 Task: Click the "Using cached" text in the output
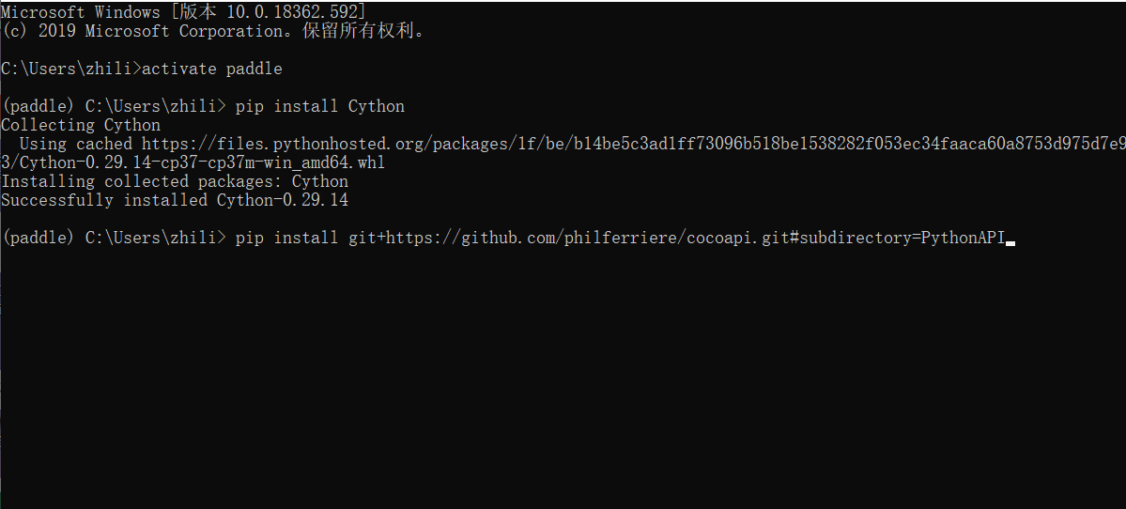coord(76,144)
